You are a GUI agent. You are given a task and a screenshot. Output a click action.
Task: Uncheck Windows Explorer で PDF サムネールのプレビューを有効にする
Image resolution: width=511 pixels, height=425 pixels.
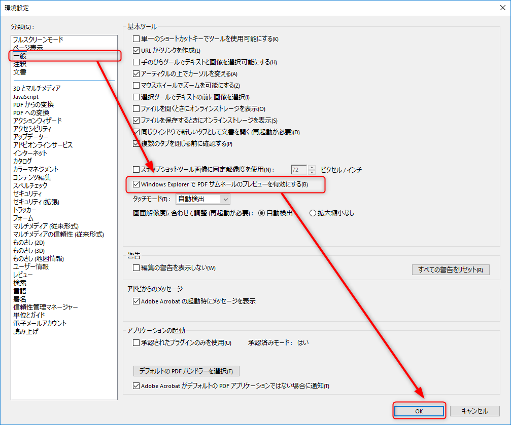(x=136, y=184)
